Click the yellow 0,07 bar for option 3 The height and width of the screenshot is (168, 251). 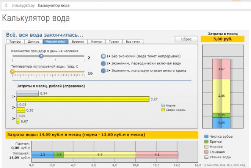point(18,121)
